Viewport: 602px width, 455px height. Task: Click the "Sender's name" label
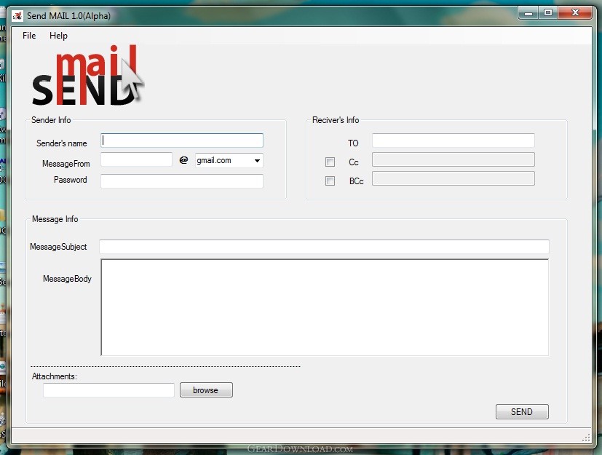pyautogui.click(x=61, y=143)
